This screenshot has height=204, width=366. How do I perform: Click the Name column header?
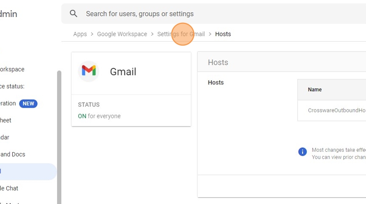(315, 89)
